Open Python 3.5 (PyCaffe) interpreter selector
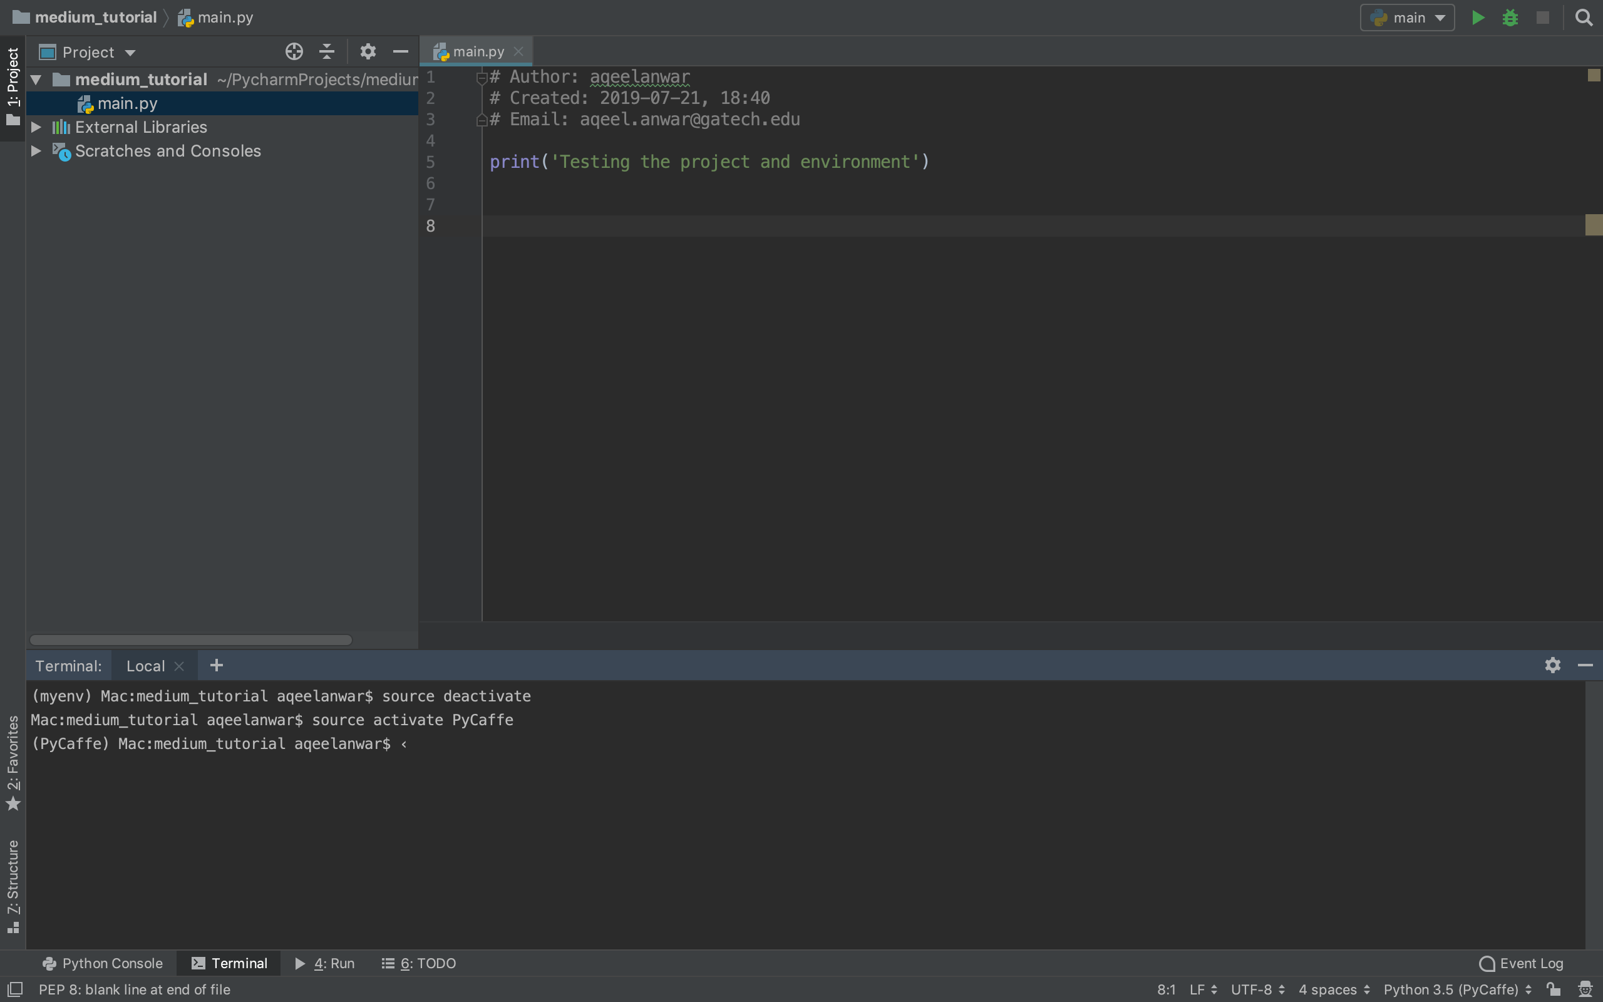 [1457, 989]
